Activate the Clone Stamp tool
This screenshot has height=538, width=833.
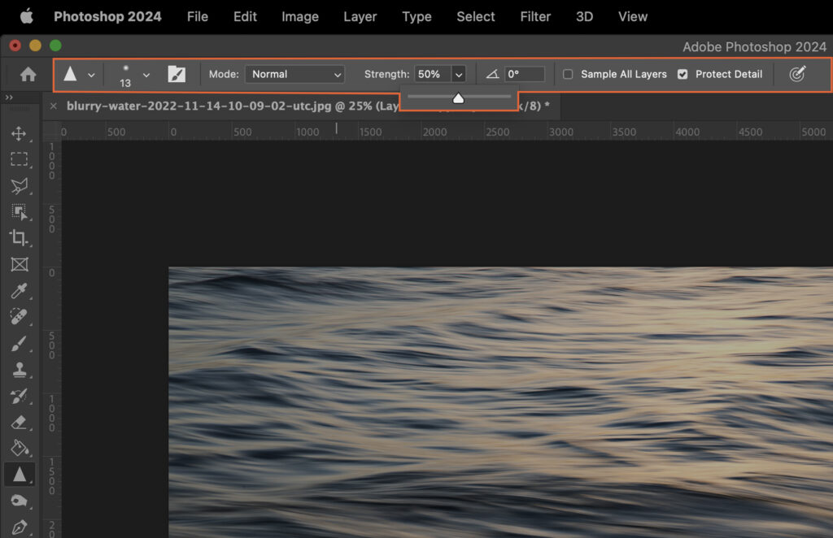19,369
